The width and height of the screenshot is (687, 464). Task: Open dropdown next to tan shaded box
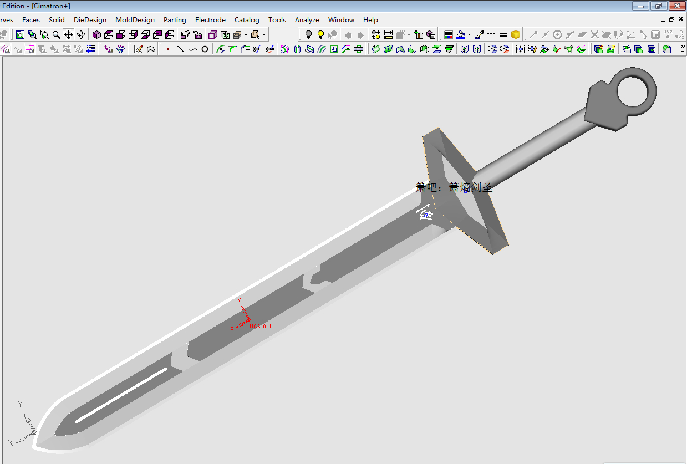pos(246,34)
